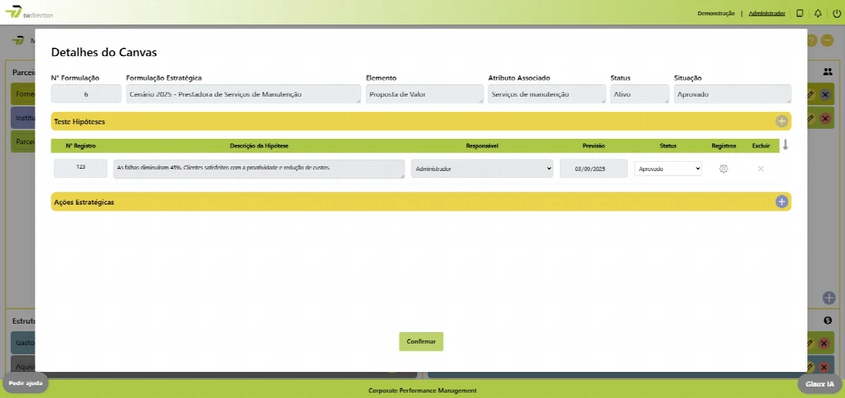Click the Registros column header
This screenshot has height=398, width=845.
pos(723,146)
